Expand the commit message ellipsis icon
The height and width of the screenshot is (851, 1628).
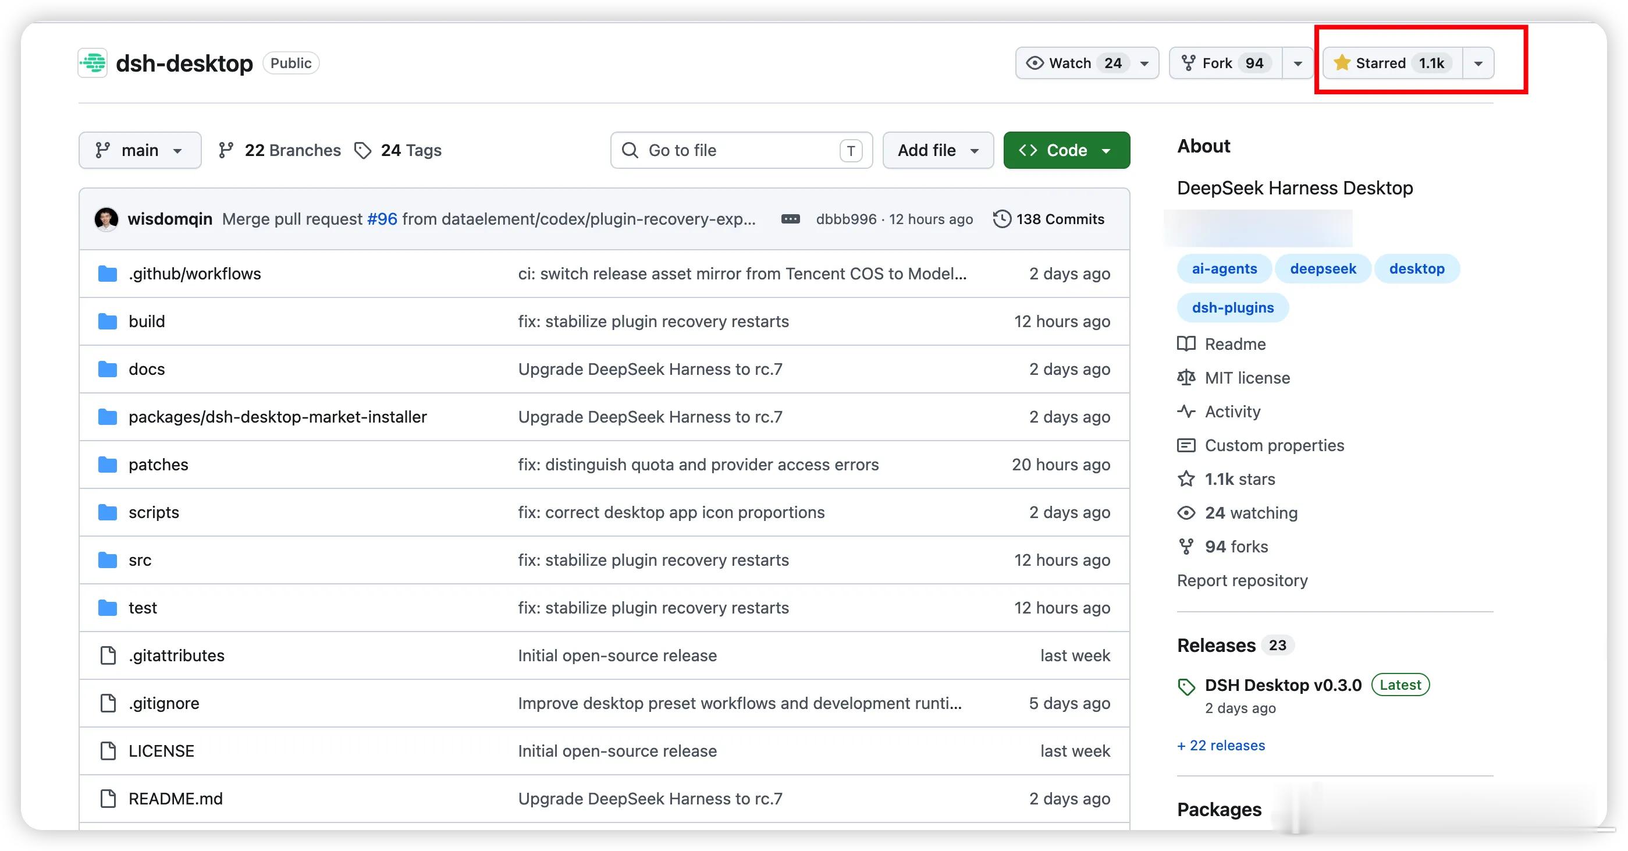[790, 219]
